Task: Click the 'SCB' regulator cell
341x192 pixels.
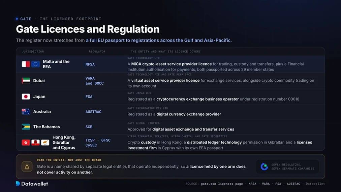Action: [89, 127]
